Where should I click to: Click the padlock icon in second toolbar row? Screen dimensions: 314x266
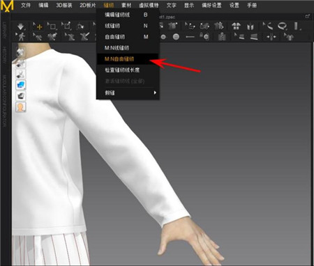pos(204,36)
